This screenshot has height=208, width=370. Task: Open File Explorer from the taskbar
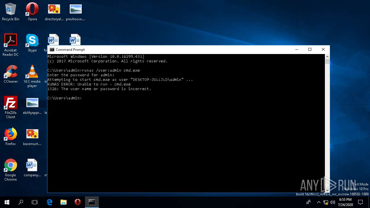pos(63,202)
